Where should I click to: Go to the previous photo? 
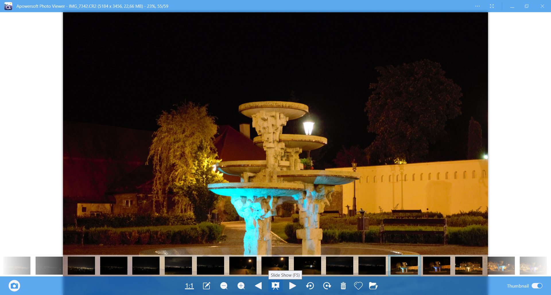[x=258, y=286]
